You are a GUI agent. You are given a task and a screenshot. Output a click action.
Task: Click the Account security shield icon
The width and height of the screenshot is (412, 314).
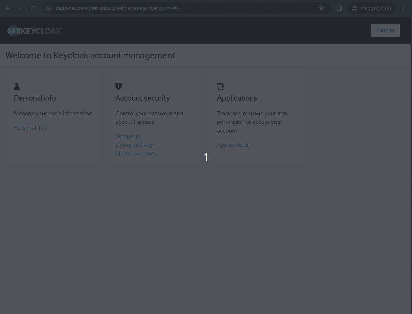point(118,86)
